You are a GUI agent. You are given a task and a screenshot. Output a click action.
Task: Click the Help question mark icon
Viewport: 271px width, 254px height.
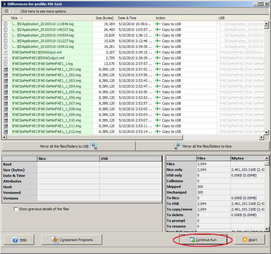click(15, 240)
